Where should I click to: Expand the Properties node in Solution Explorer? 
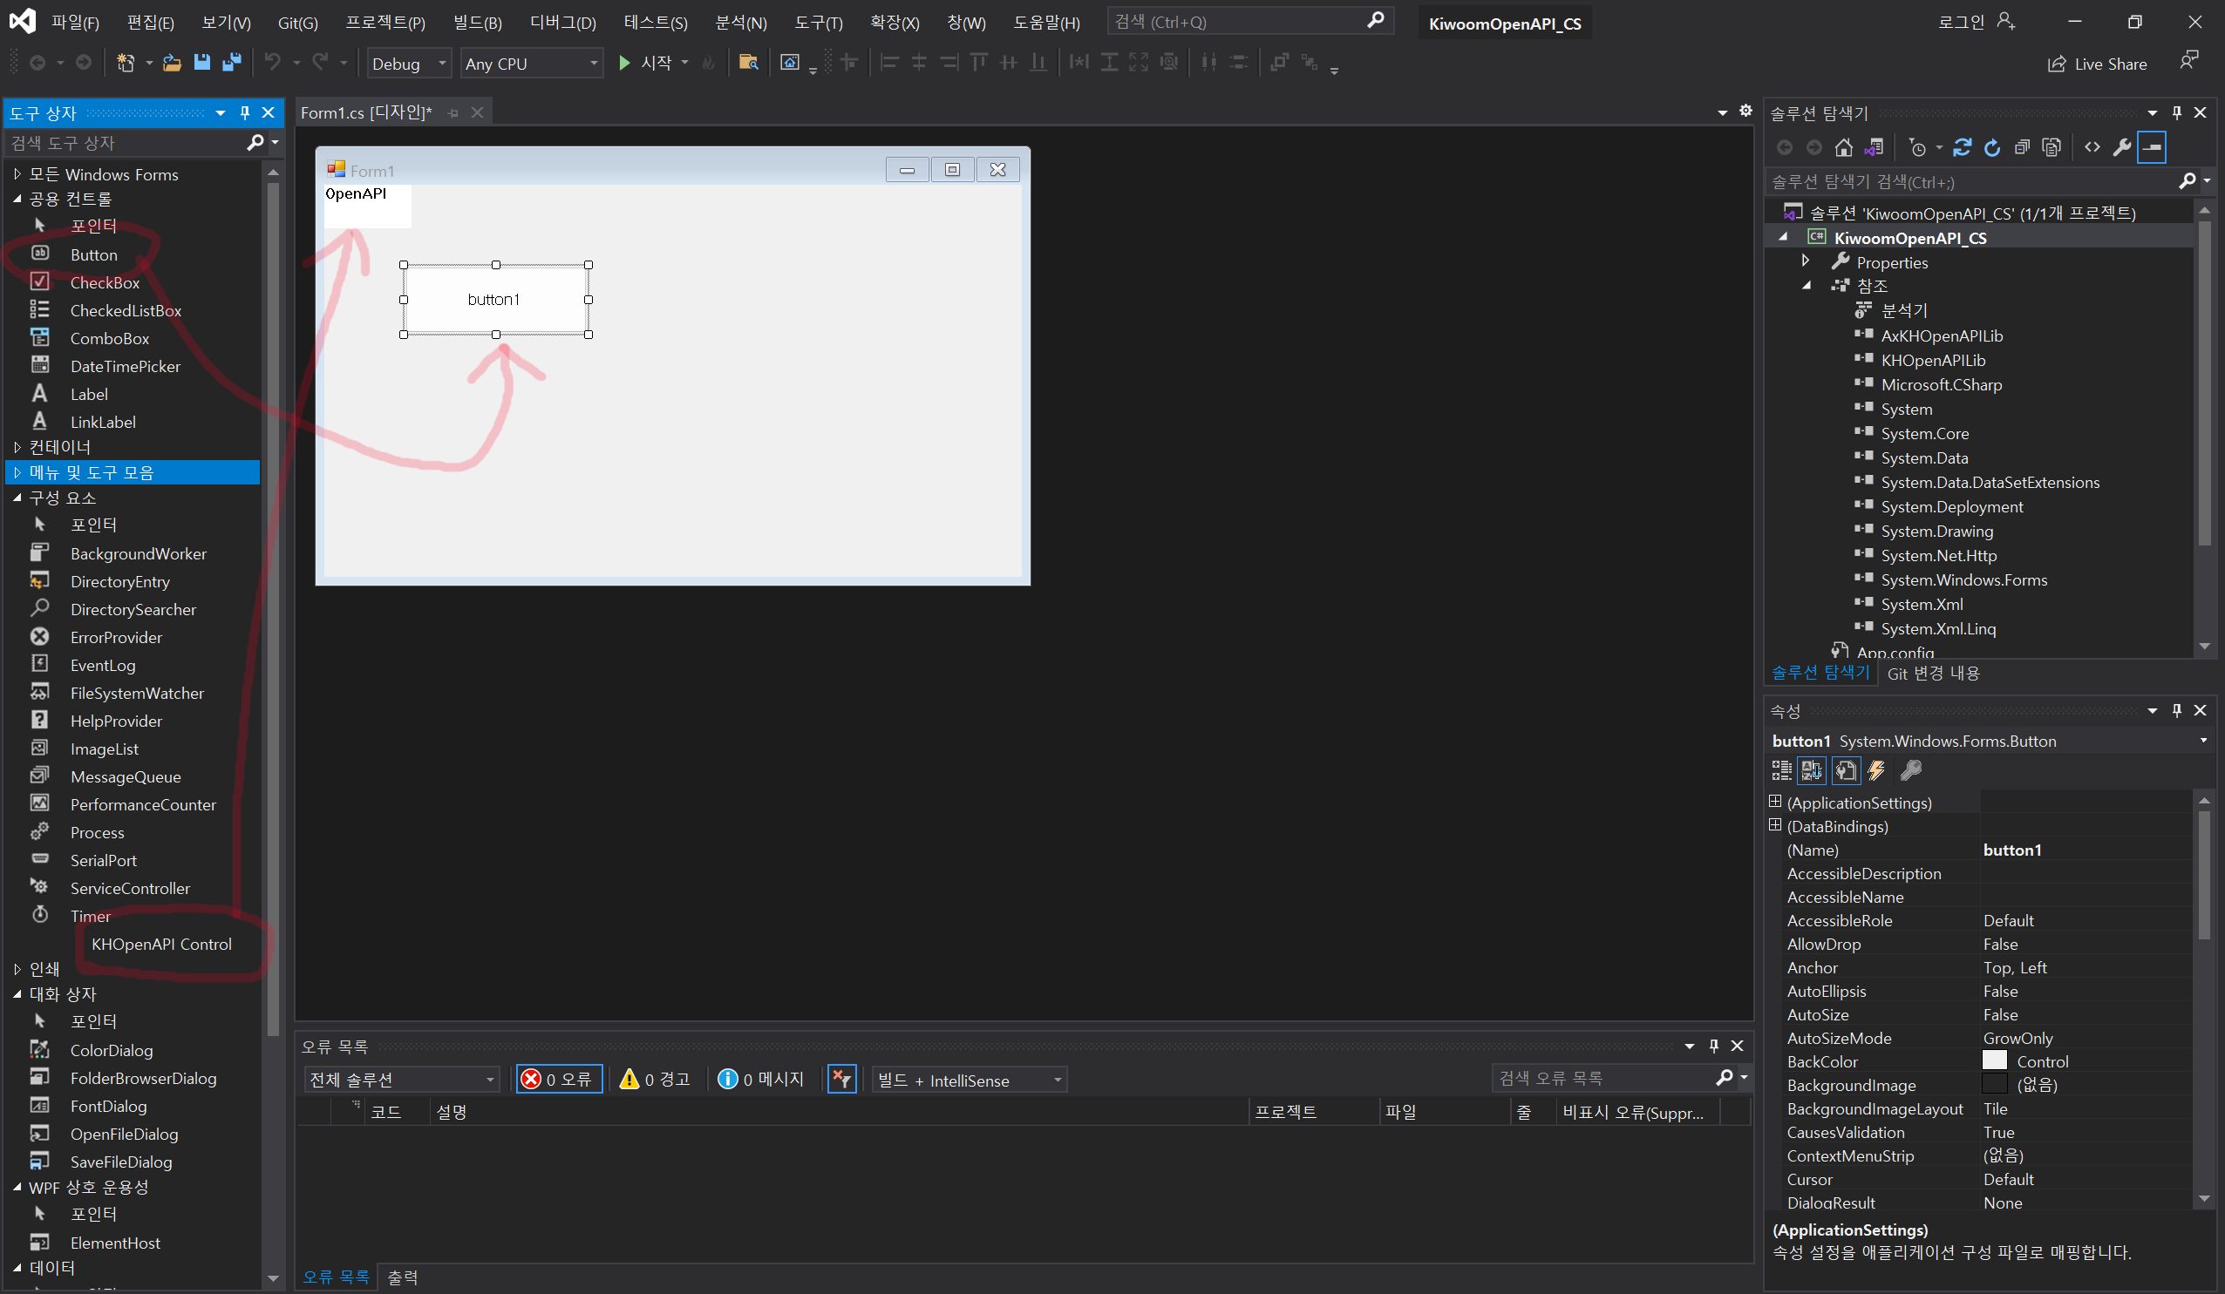[x=1806, y=261]
